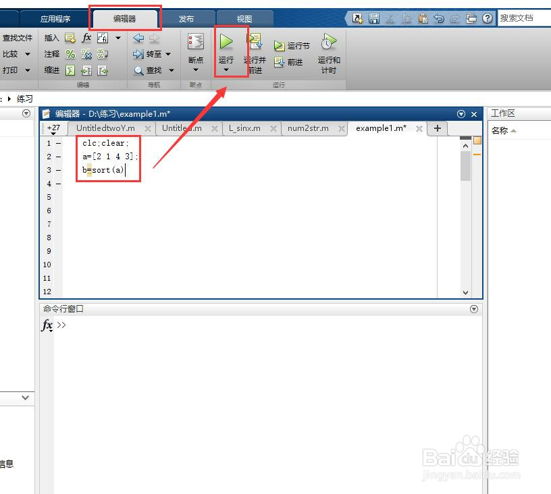Screen dimensions: 551x494
Task: Click the Run Section (运行节) icon
Action: (x=279, y=46)
